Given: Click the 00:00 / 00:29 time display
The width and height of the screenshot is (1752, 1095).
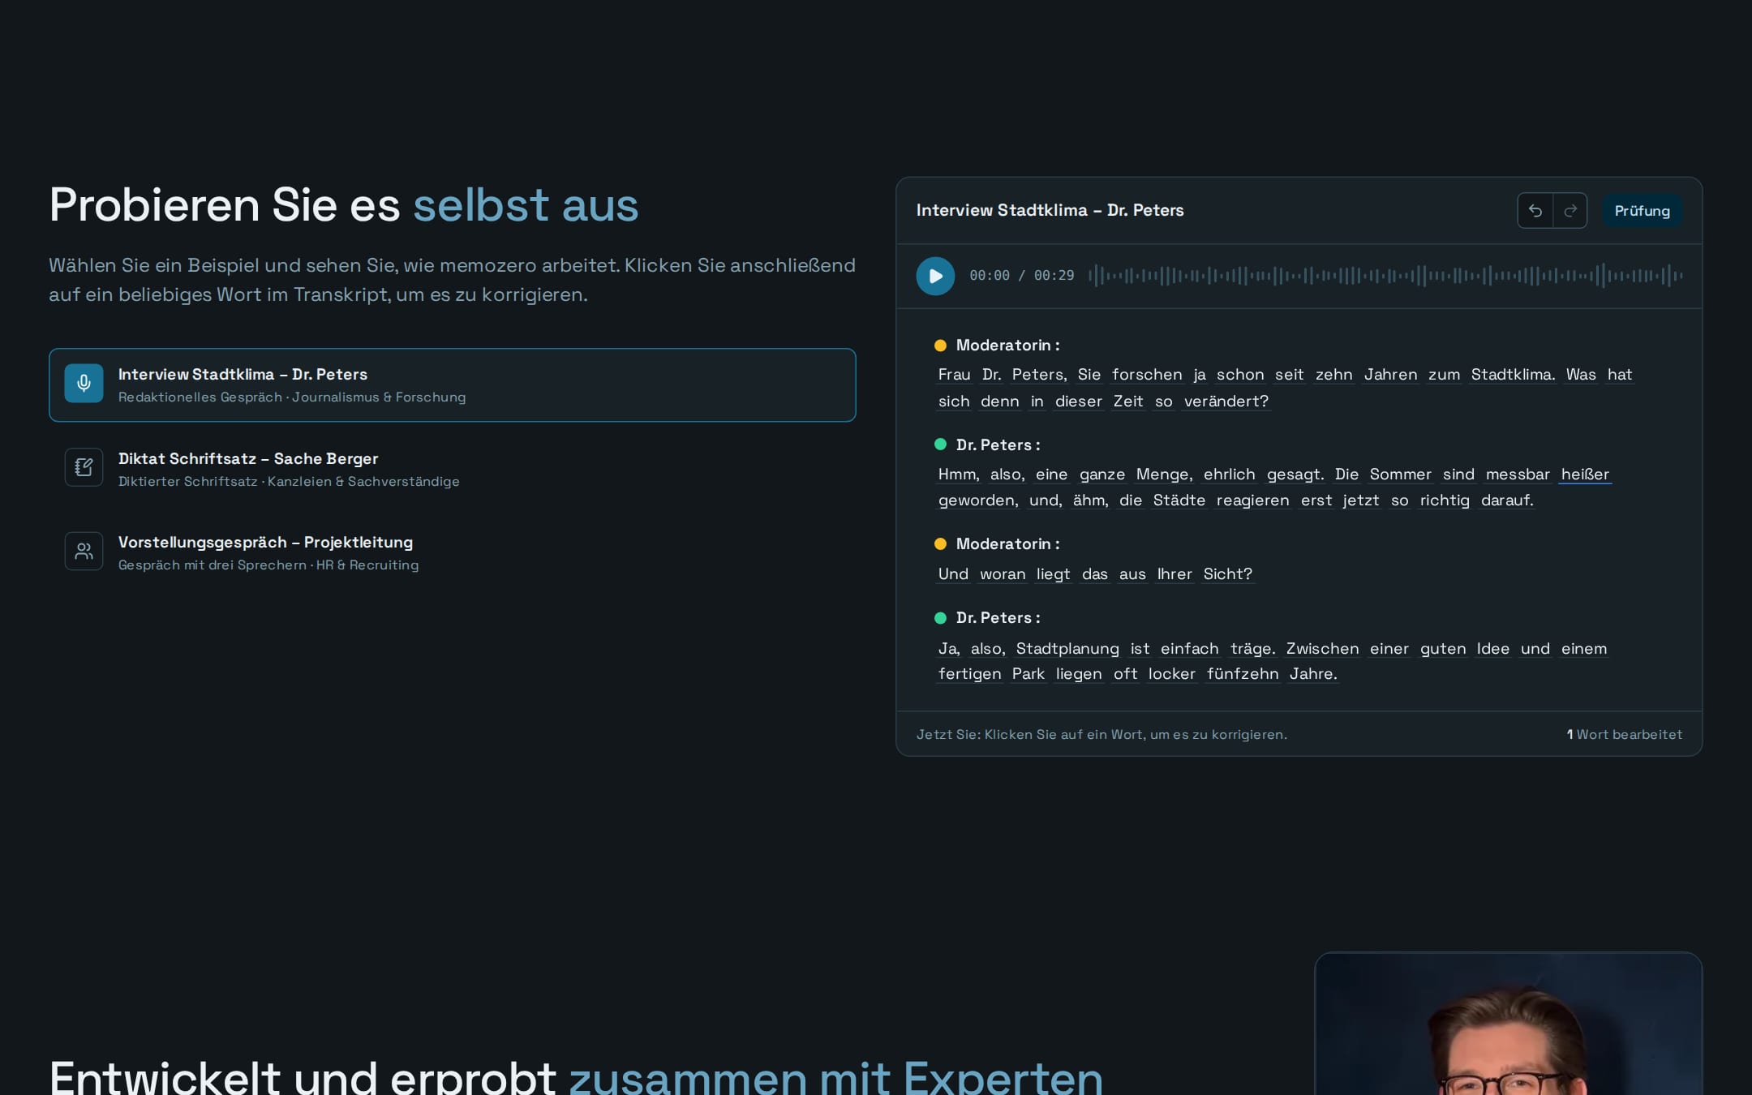Looking at the screenshot, I should (1022, 276).
